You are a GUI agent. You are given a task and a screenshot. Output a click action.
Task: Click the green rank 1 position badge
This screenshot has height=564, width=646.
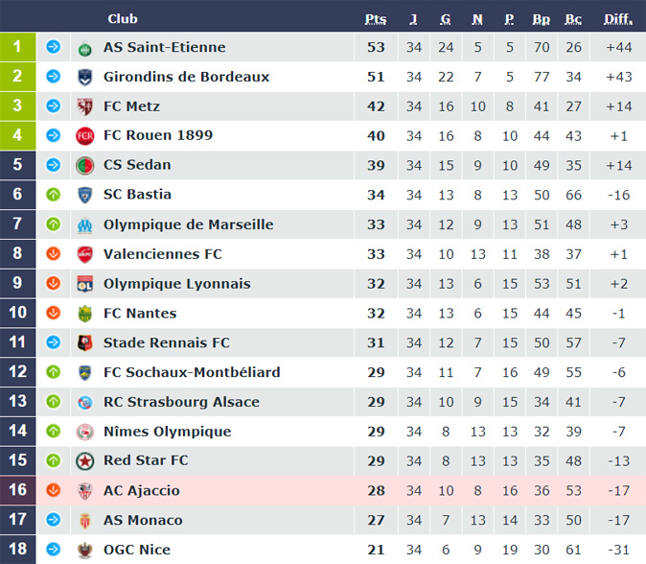[x=17, y=47]
